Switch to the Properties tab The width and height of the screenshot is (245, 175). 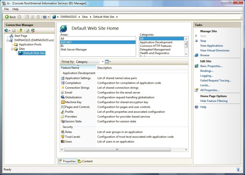(x=67, y=161)
